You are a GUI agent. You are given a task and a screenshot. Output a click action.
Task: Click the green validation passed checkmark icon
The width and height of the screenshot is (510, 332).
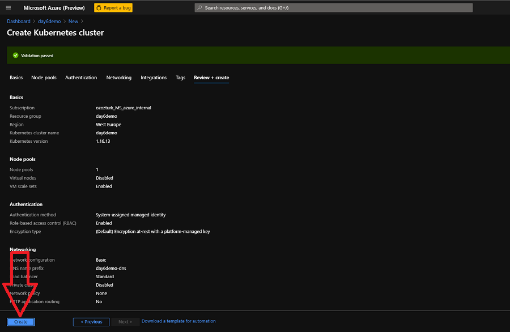15,56
